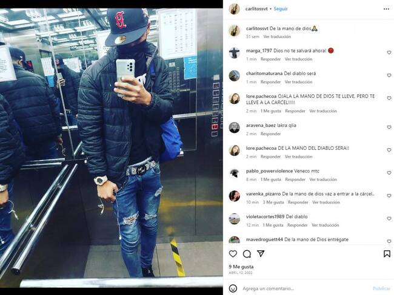
Task: Save post with the bookmark icon
Action: pos(387,254)
